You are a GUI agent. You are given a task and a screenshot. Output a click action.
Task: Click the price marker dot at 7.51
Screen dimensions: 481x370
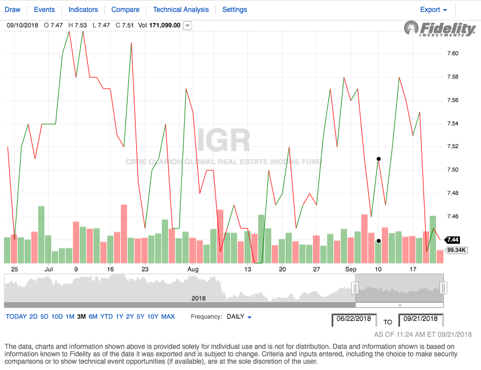click(378, 159)
